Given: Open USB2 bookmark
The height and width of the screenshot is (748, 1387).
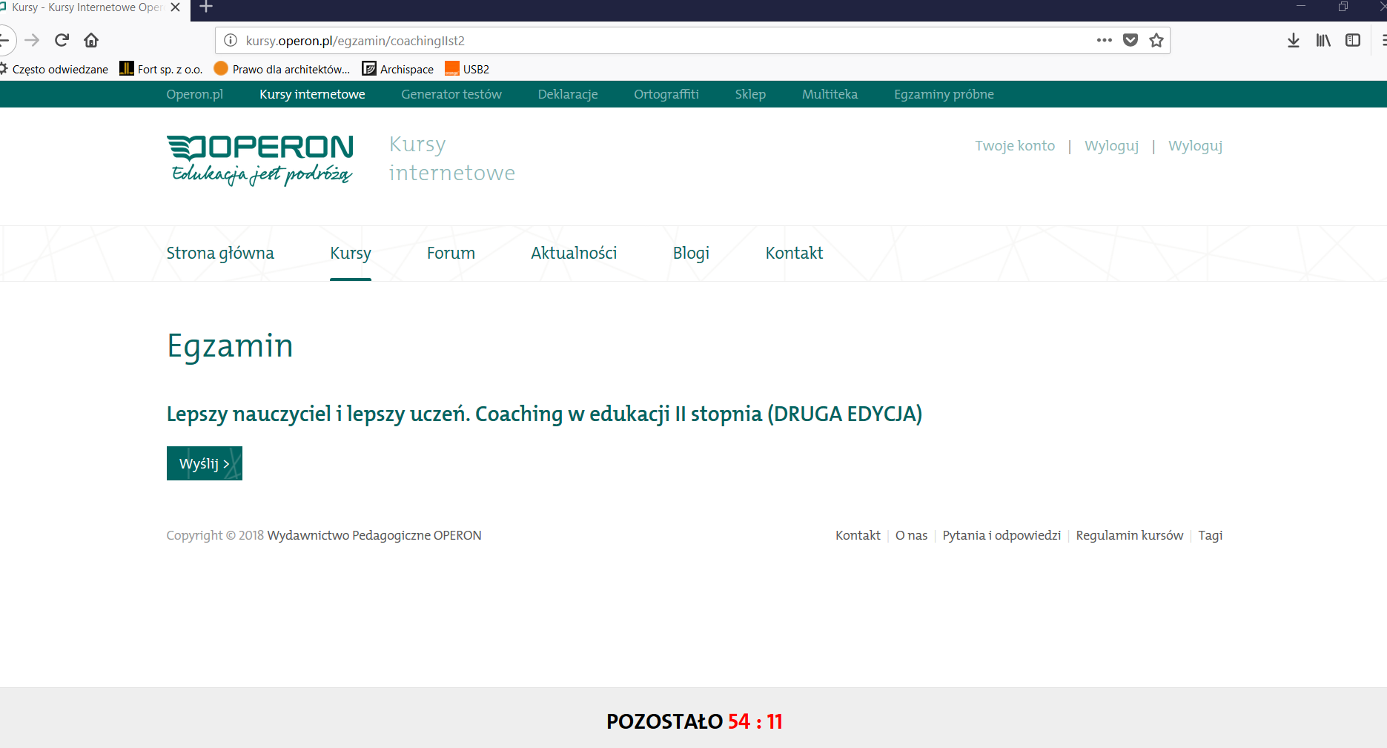Looking at the screenshot, I should click(x=467, y=69).
